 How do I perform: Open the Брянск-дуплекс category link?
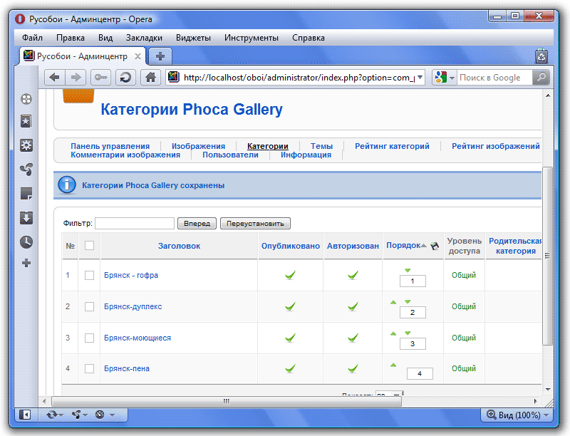[x=133, y=306]
